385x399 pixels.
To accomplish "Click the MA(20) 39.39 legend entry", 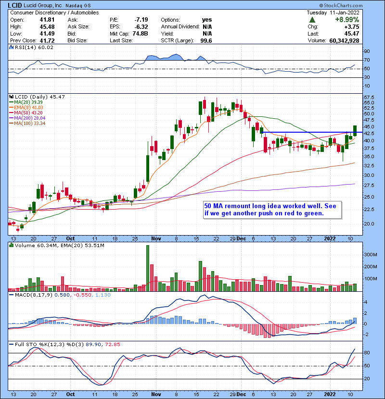I will pos(26,102).
